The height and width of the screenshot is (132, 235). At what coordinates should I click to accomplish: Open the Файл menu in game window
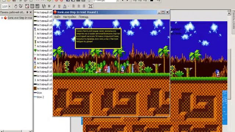(57, 17)
